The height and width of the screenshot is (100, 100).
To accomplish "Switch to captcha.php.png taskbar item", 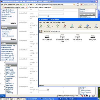I will [x=48, y=99].
